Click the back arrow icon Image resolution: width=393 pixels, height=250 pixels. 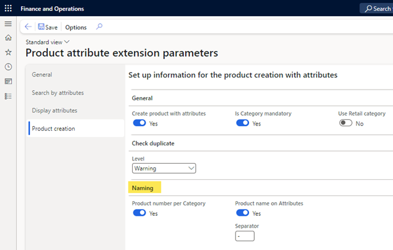[x=28, y=27]
